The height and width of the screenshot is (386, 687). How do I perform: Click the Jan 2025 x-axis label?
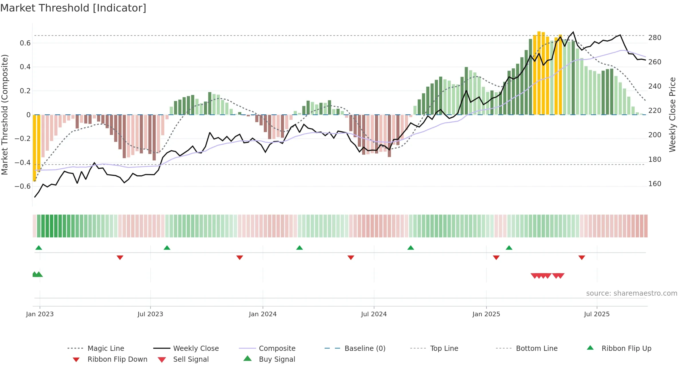point(486,314)
